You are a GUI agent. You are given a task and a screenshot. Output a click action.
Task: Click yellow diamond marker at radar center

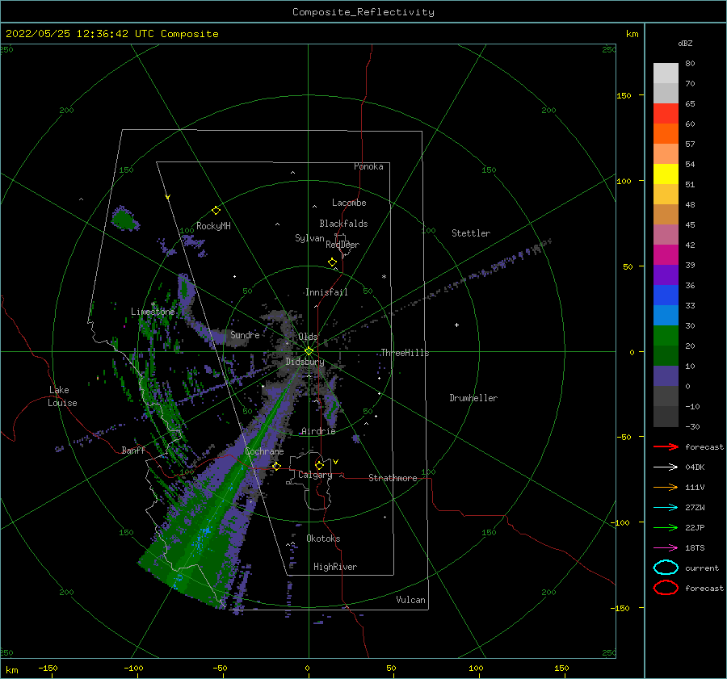coord(309,351)
